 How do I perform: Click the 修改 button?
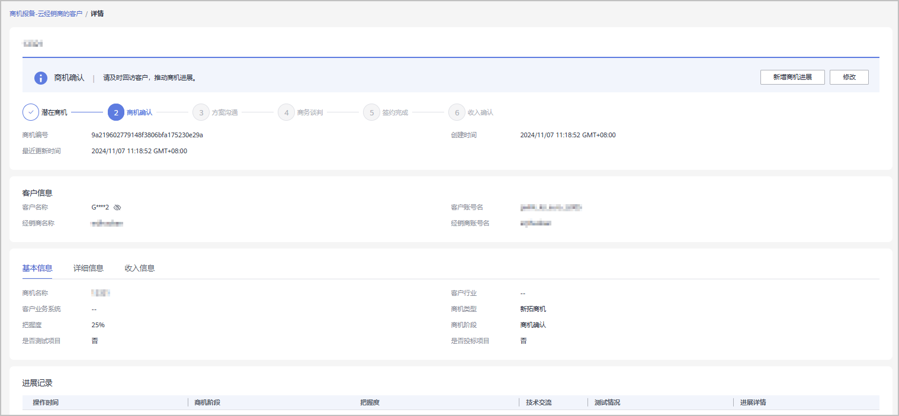(x=849, y=78)
